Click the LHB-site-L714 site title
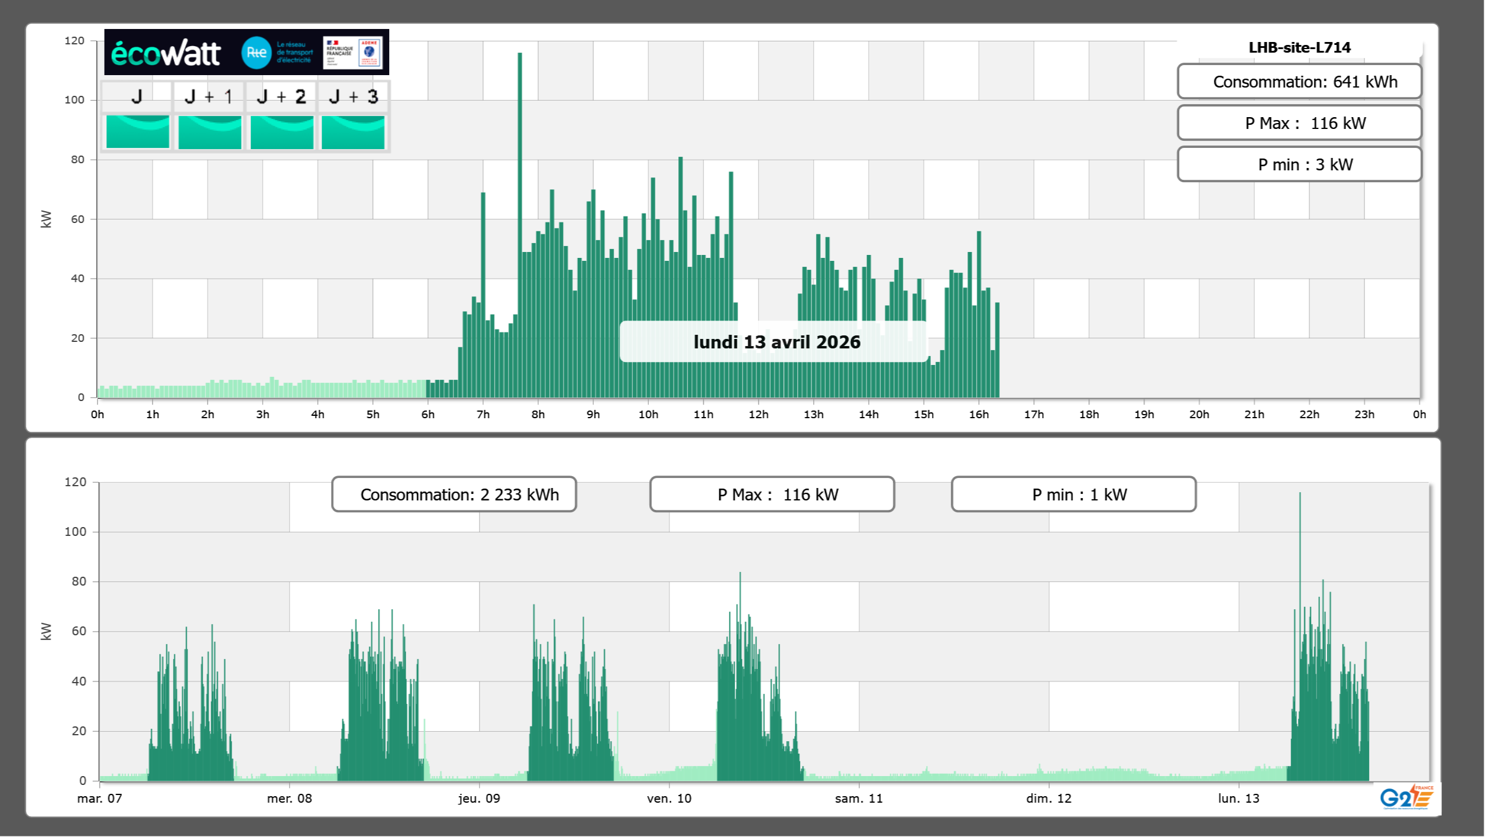 tap(1299, 47)
